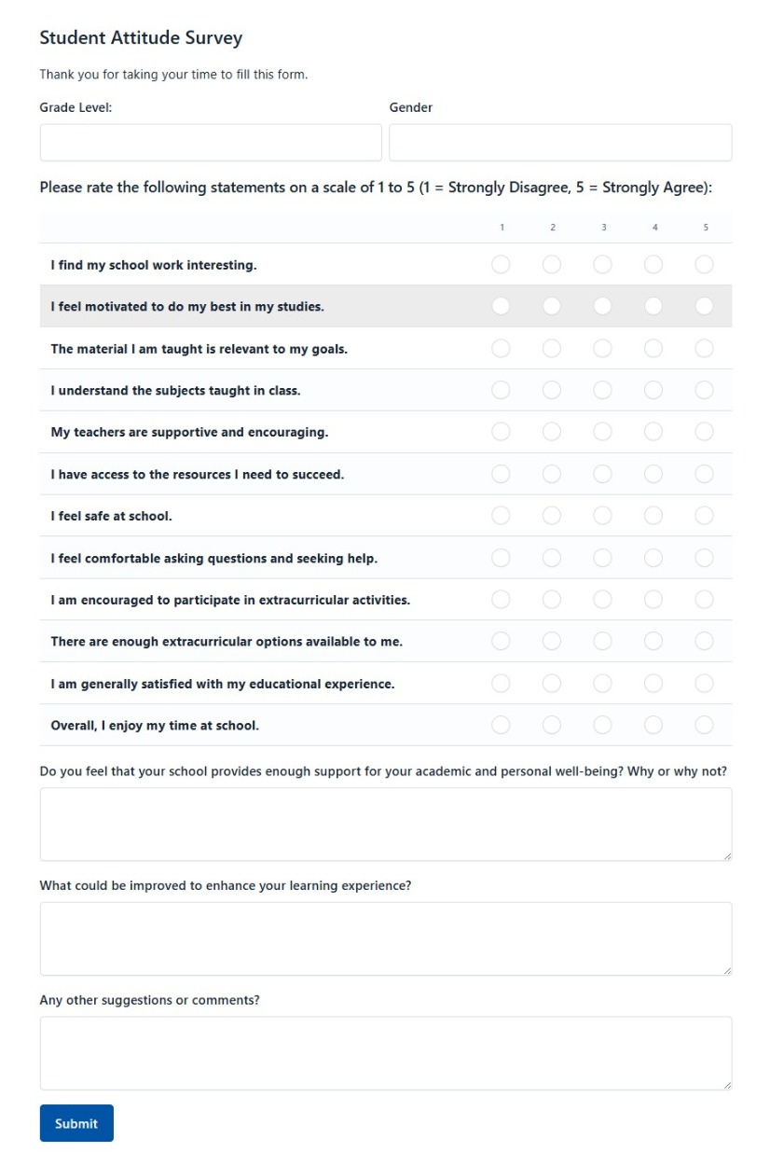Choose rating 1 for 'I feel safe at school'

(501, 515)
